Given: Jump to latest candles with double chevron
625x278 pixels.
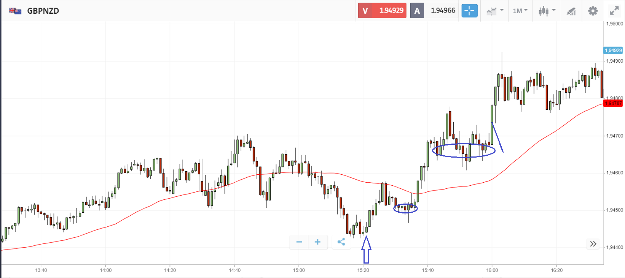Looking at the screenshot, I should pos(593,244).
